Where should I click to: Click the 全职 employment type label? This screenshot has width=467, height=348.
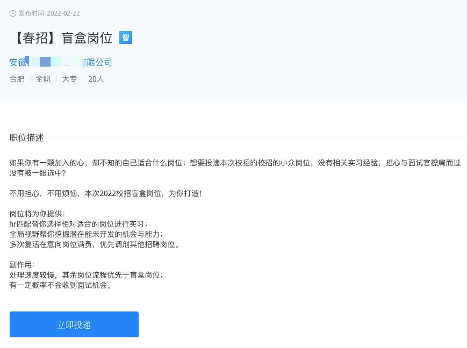[x=43, y=79]
